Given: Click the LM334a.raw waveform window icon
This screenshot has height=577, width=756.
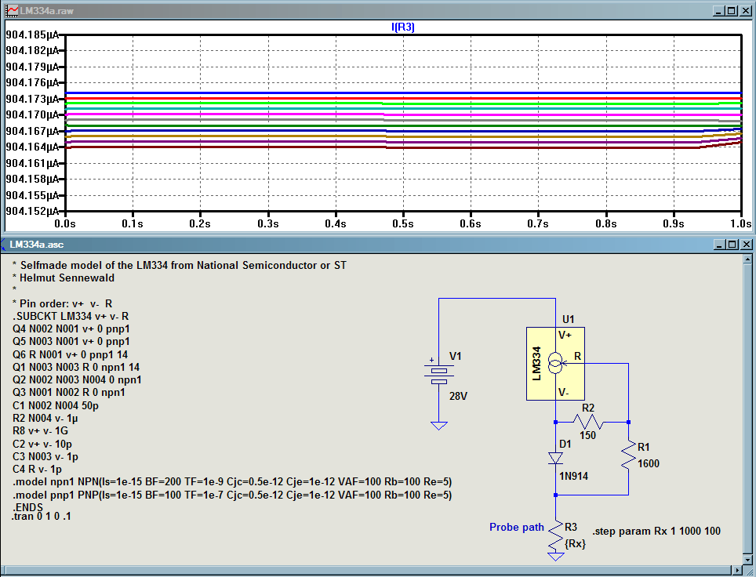Looking at the screenshot, I should (x=12, y=10).
